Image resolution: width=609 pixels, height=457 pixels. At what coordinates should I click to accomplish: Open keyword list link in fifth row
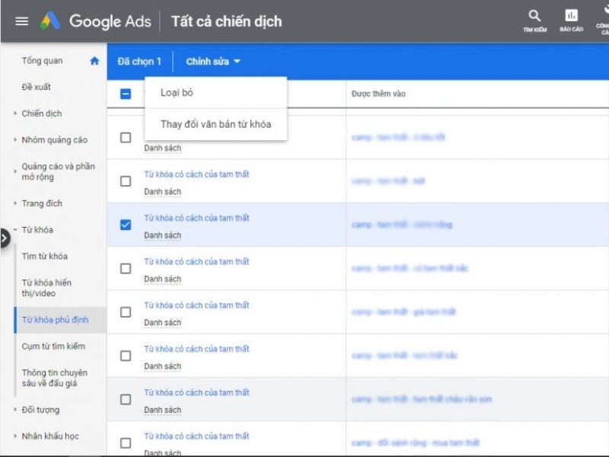pos(196,305)
